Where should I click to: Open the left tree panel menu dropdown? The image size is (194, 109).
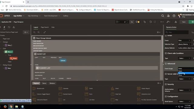(26, 32)
